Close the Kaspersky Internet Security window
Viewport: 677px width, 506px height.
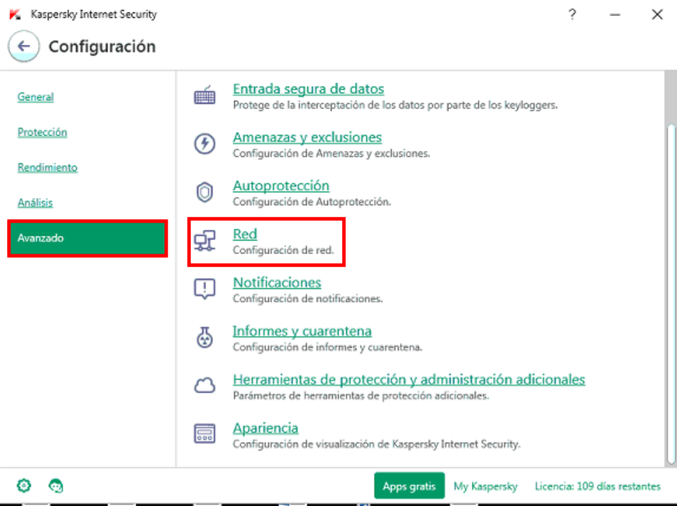657,14
